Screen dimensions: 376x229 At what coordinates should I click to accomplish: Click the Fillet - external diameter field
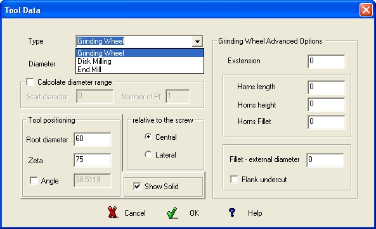pyautogui.click(x=325, y=160)
